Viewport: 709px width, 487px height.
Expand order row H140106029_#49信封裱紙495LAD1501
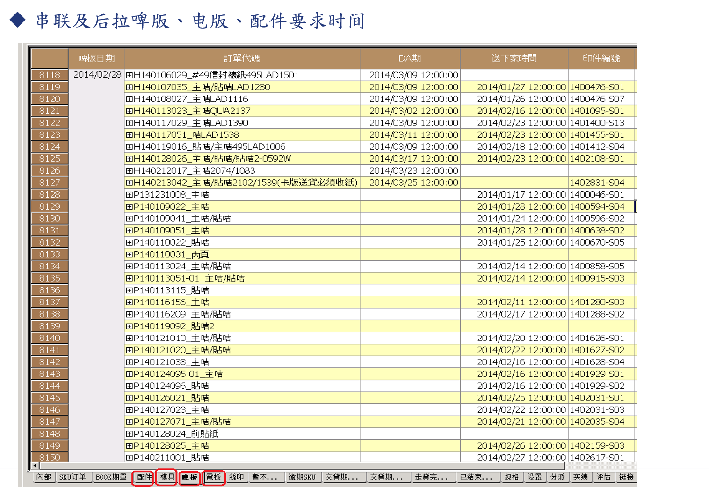point(130,75)
